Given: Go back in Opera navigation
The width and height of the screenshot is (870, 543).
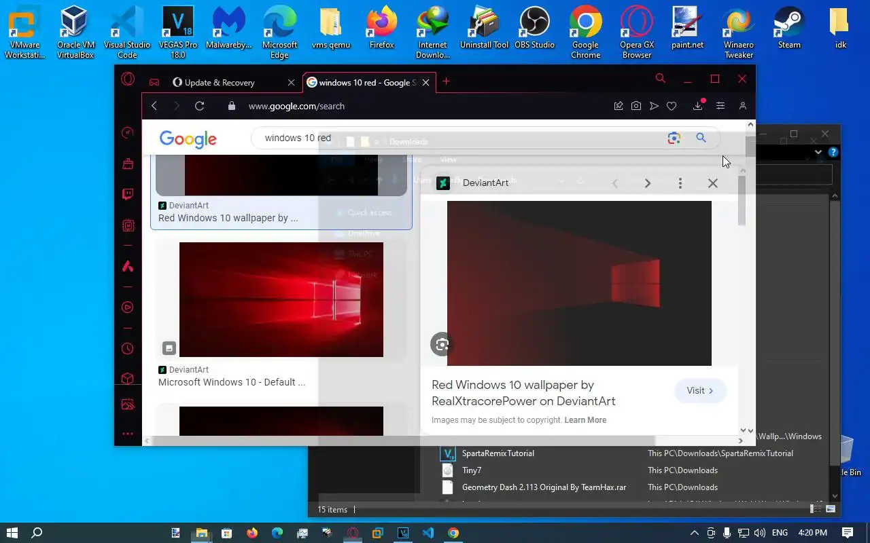Looking at the screenshot, I should click(154, 106).
